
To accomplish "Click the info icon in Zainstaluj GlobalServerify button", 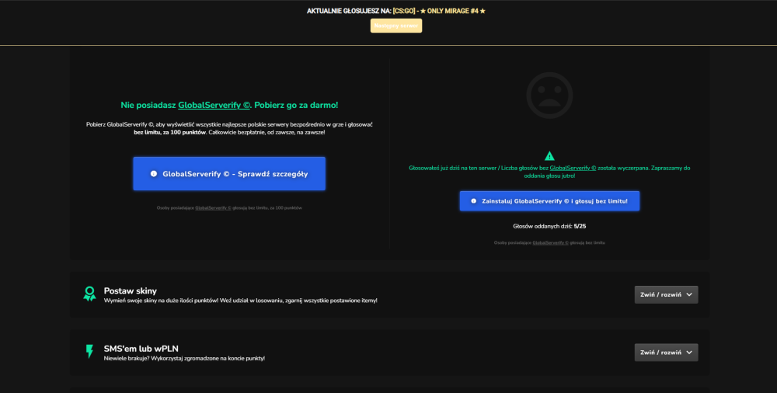I will [x=474, y=201].
